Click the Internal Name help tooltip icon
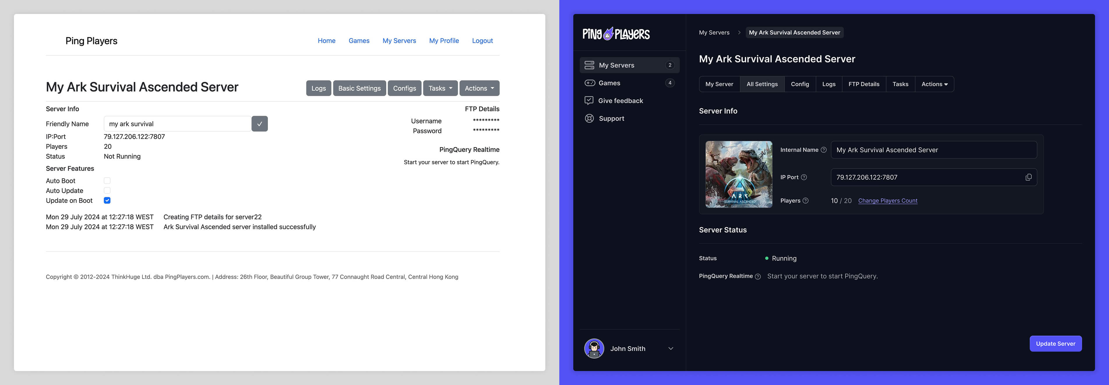 [824, 150]
